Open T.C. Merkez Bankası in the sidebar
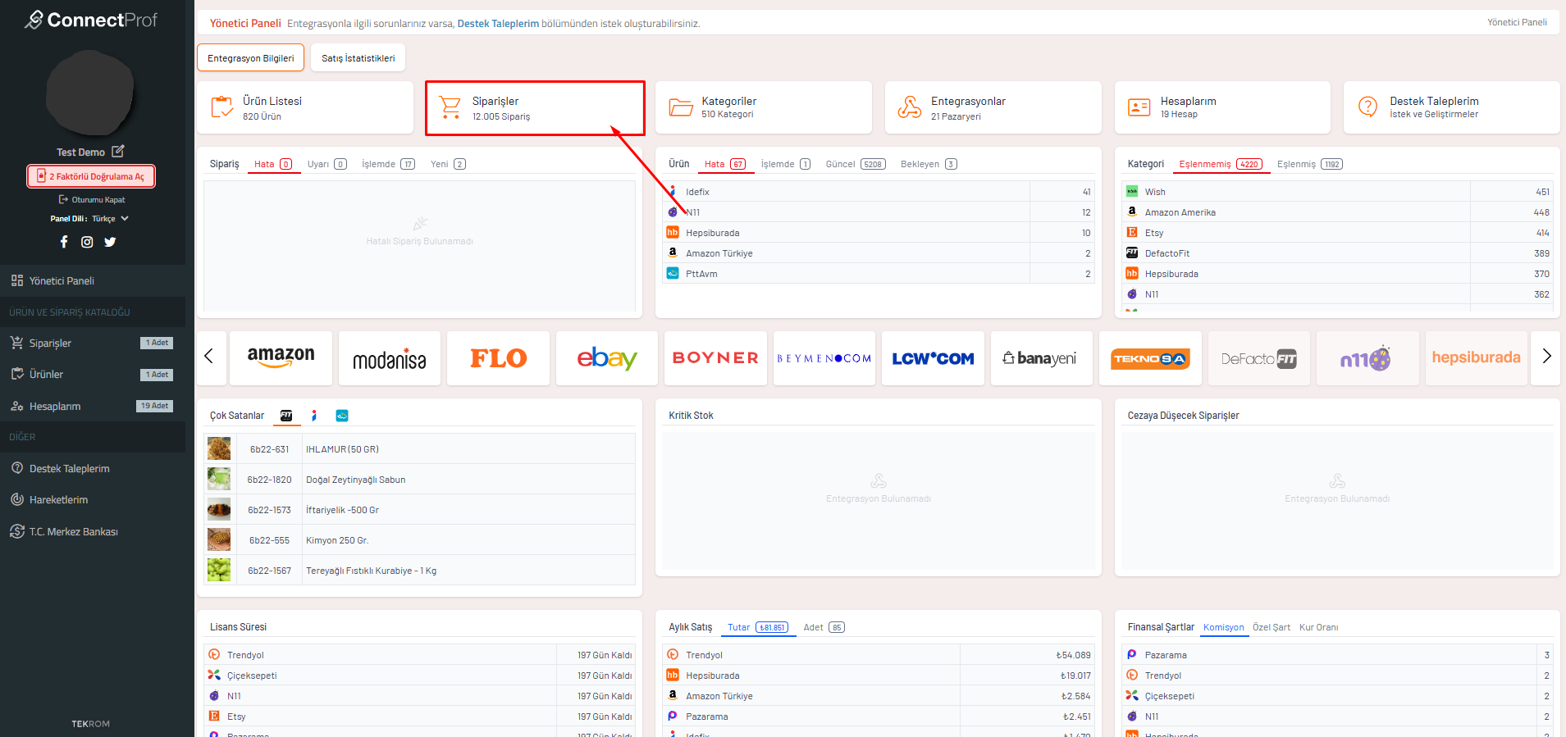This screenshot has height=737, width=1566. tap(93, 531)
